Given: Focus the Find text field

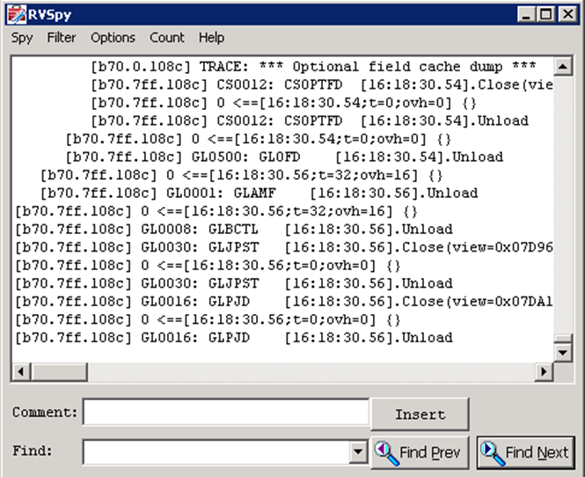Looking at the screenshot, I should [216, 451].
